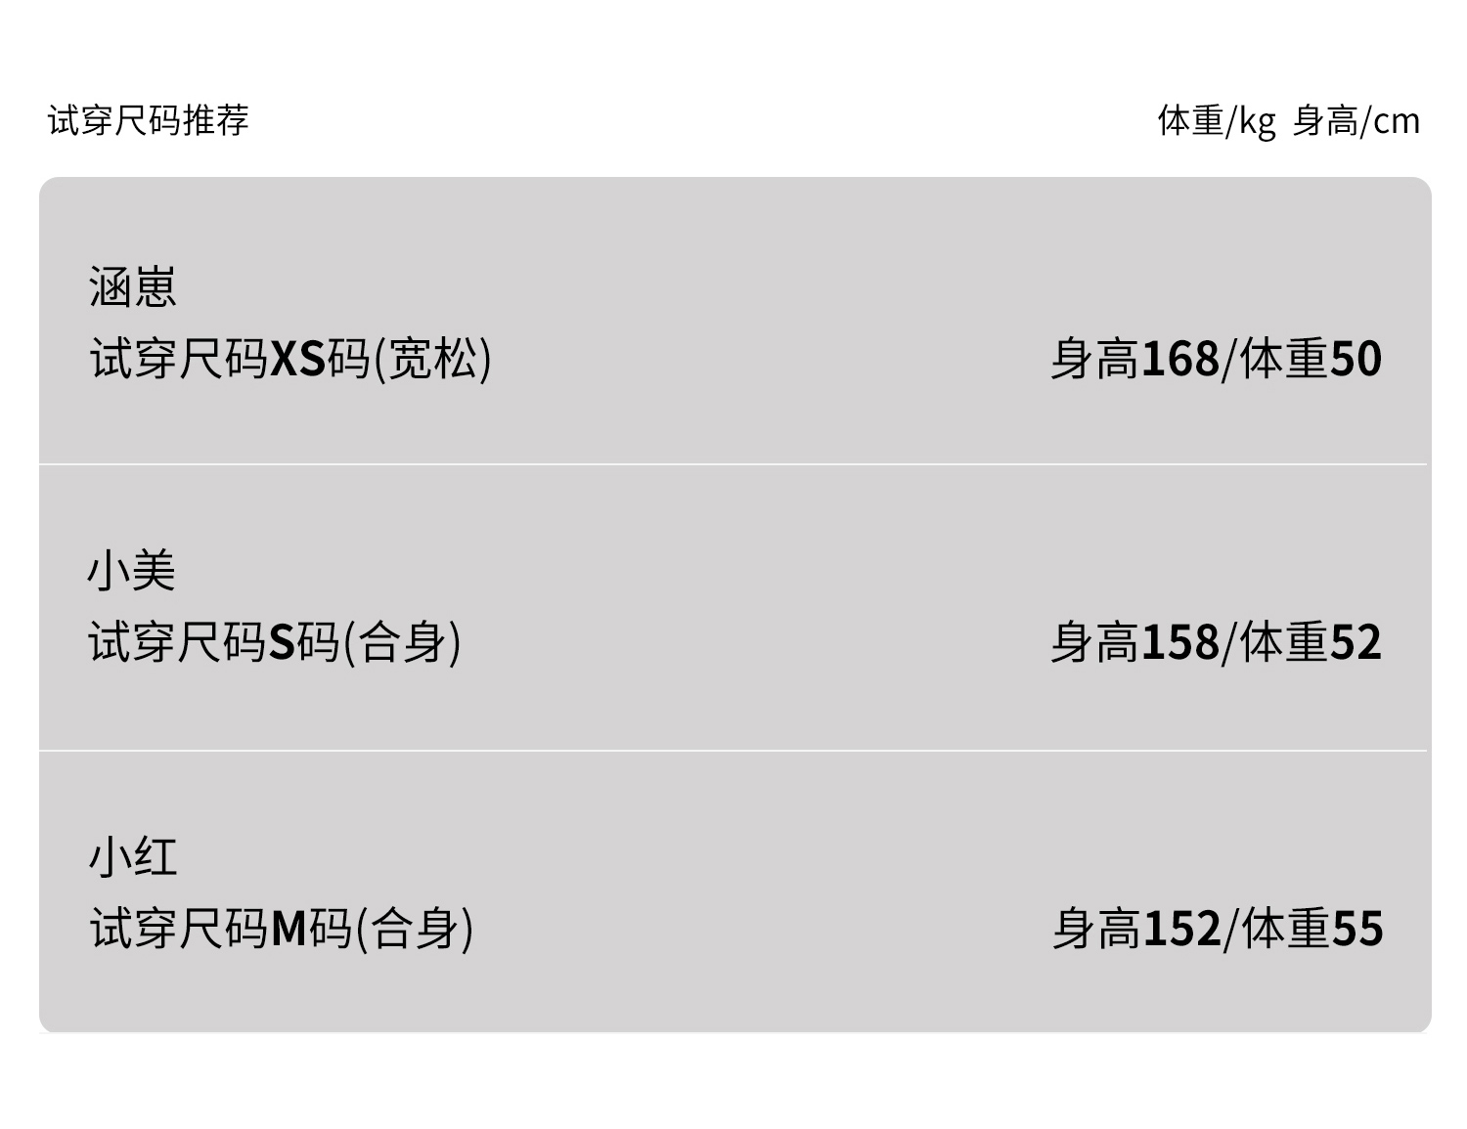Click 试穿尺码M码(合身) size text
The width and height of the screenshot is (1467, 1129).
click(x=282, y=929)
